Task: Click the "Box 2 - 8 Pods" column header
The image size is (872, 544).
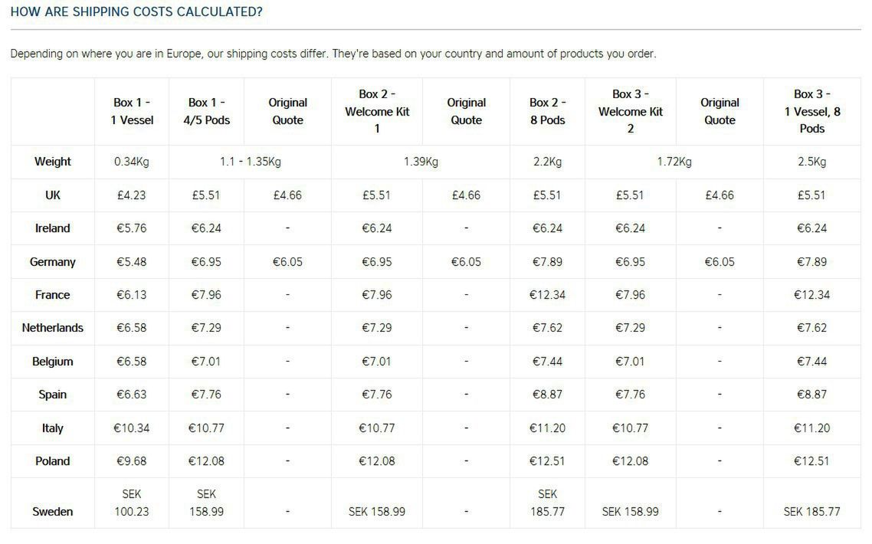Action: [x=547, y=111]
